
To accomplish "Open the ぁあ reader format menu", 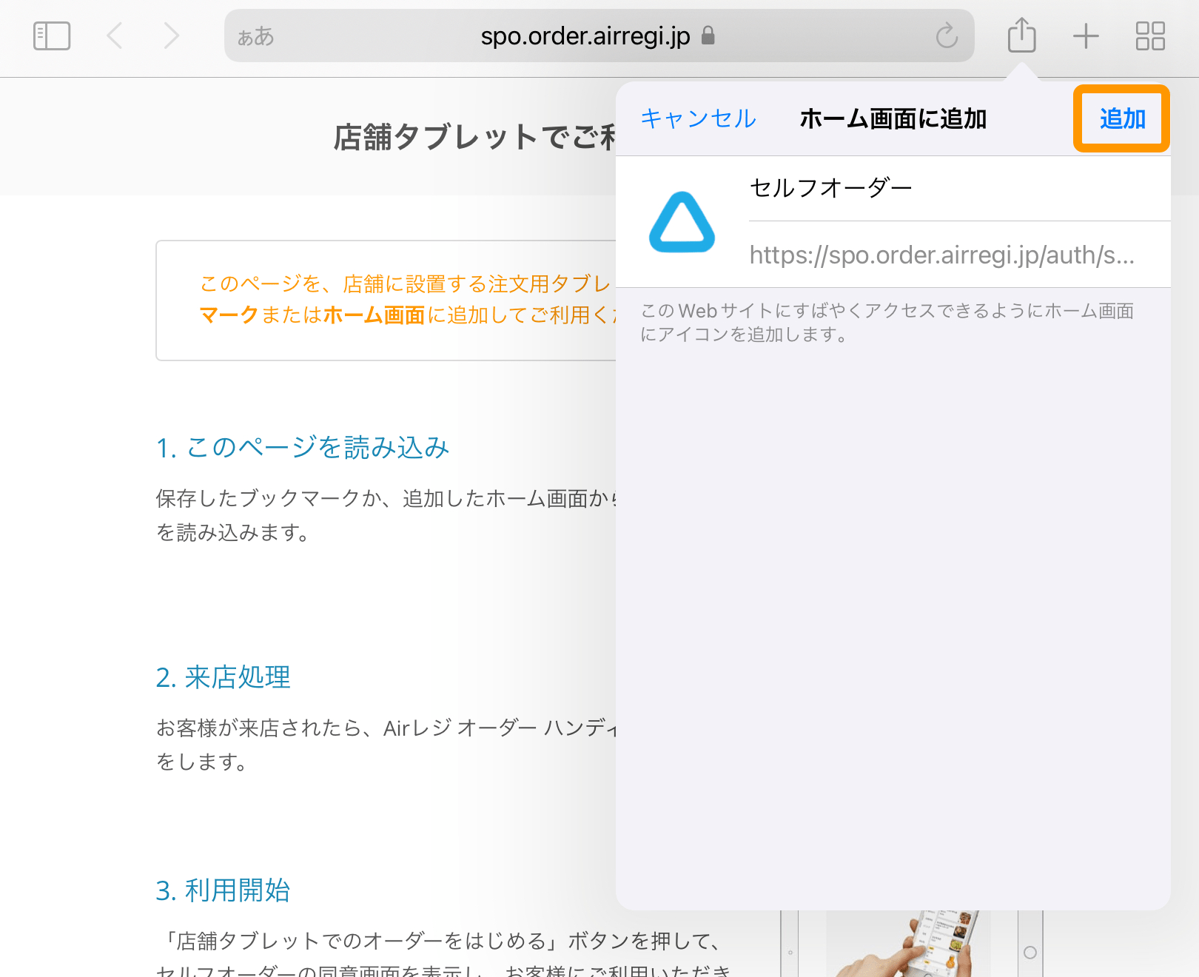I will (255, 36).
